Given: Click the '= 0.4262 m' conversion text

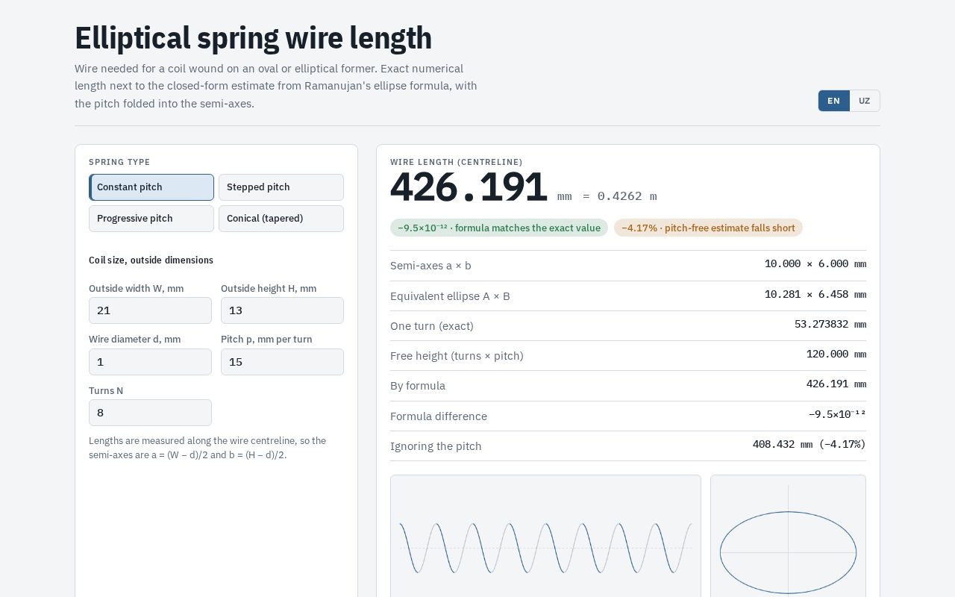Looking at the screenshot, I should 619,196.
